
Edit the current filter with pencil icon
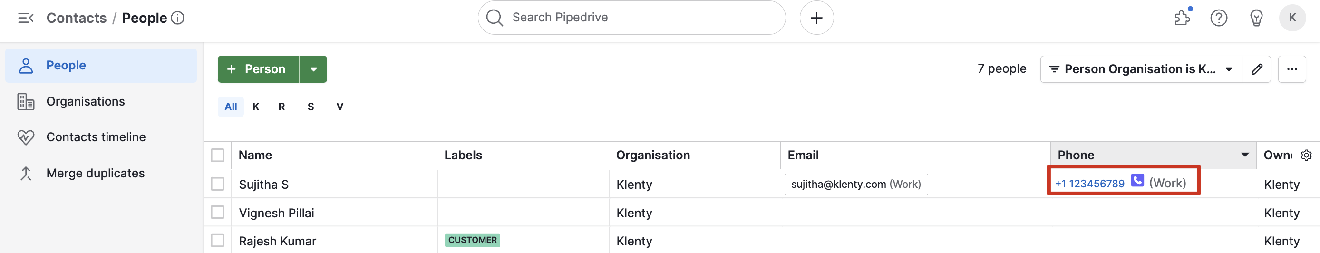[x=1256, y=69]
